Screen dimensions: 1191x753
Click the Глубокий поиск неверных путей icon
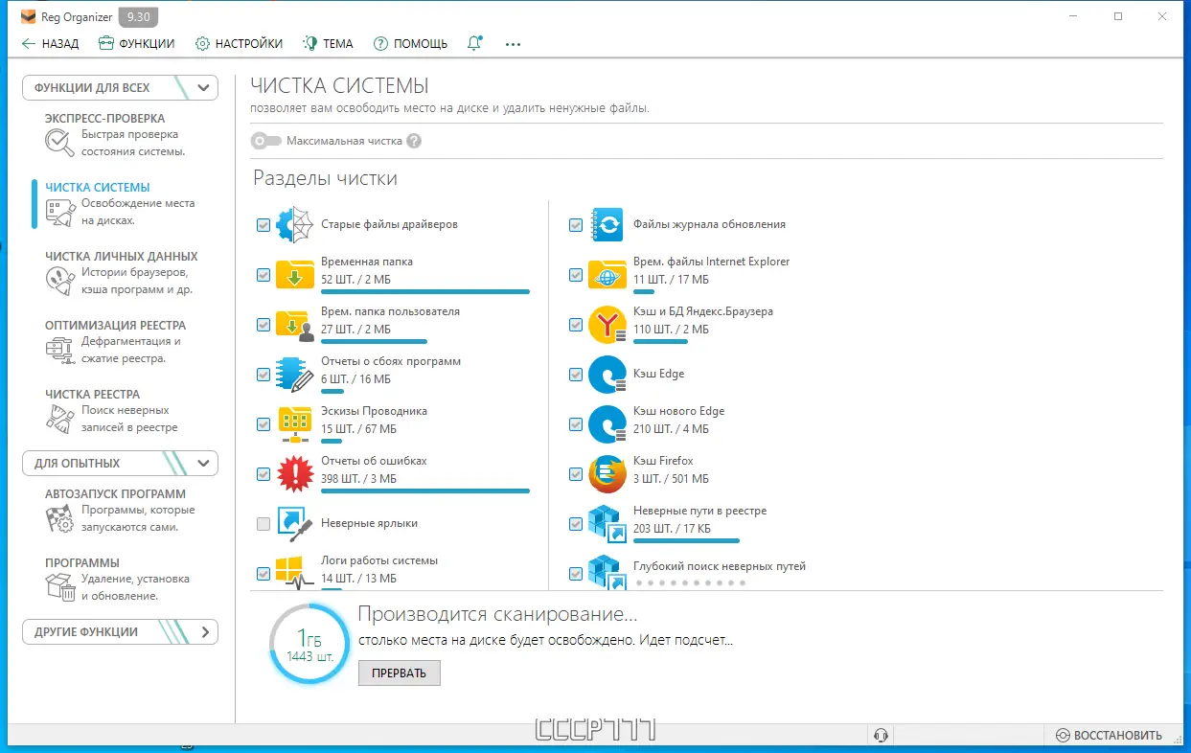point(607,572)
